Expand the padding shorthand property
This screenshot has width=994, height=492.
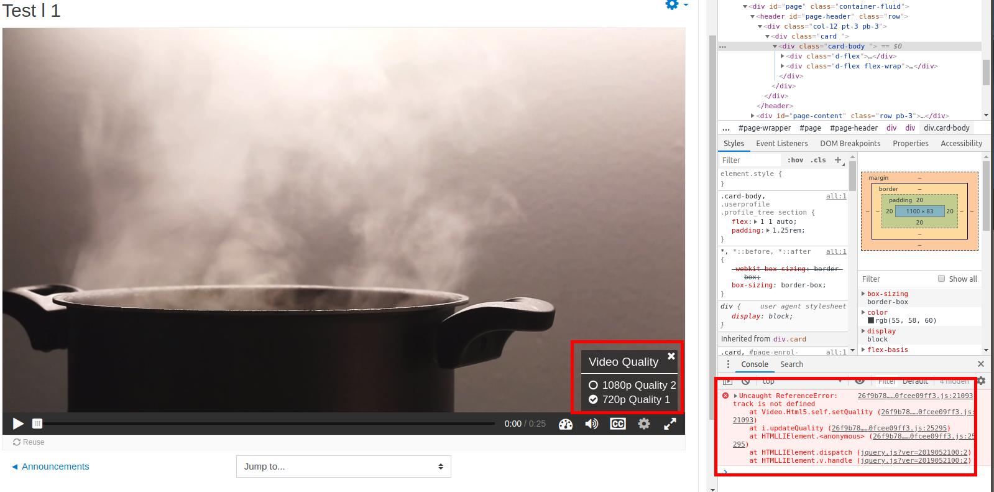point(768,231)
